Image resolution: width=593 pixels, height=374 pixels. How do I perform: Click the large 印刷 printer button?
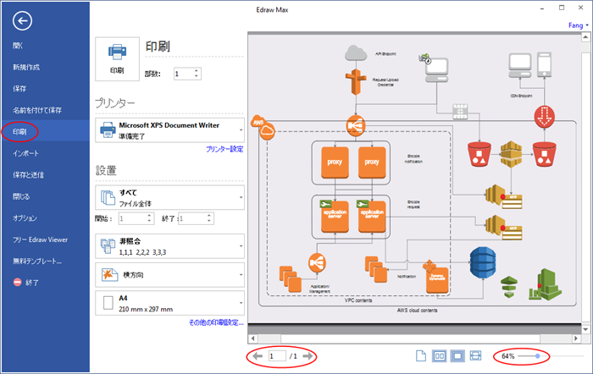[117, 59]
